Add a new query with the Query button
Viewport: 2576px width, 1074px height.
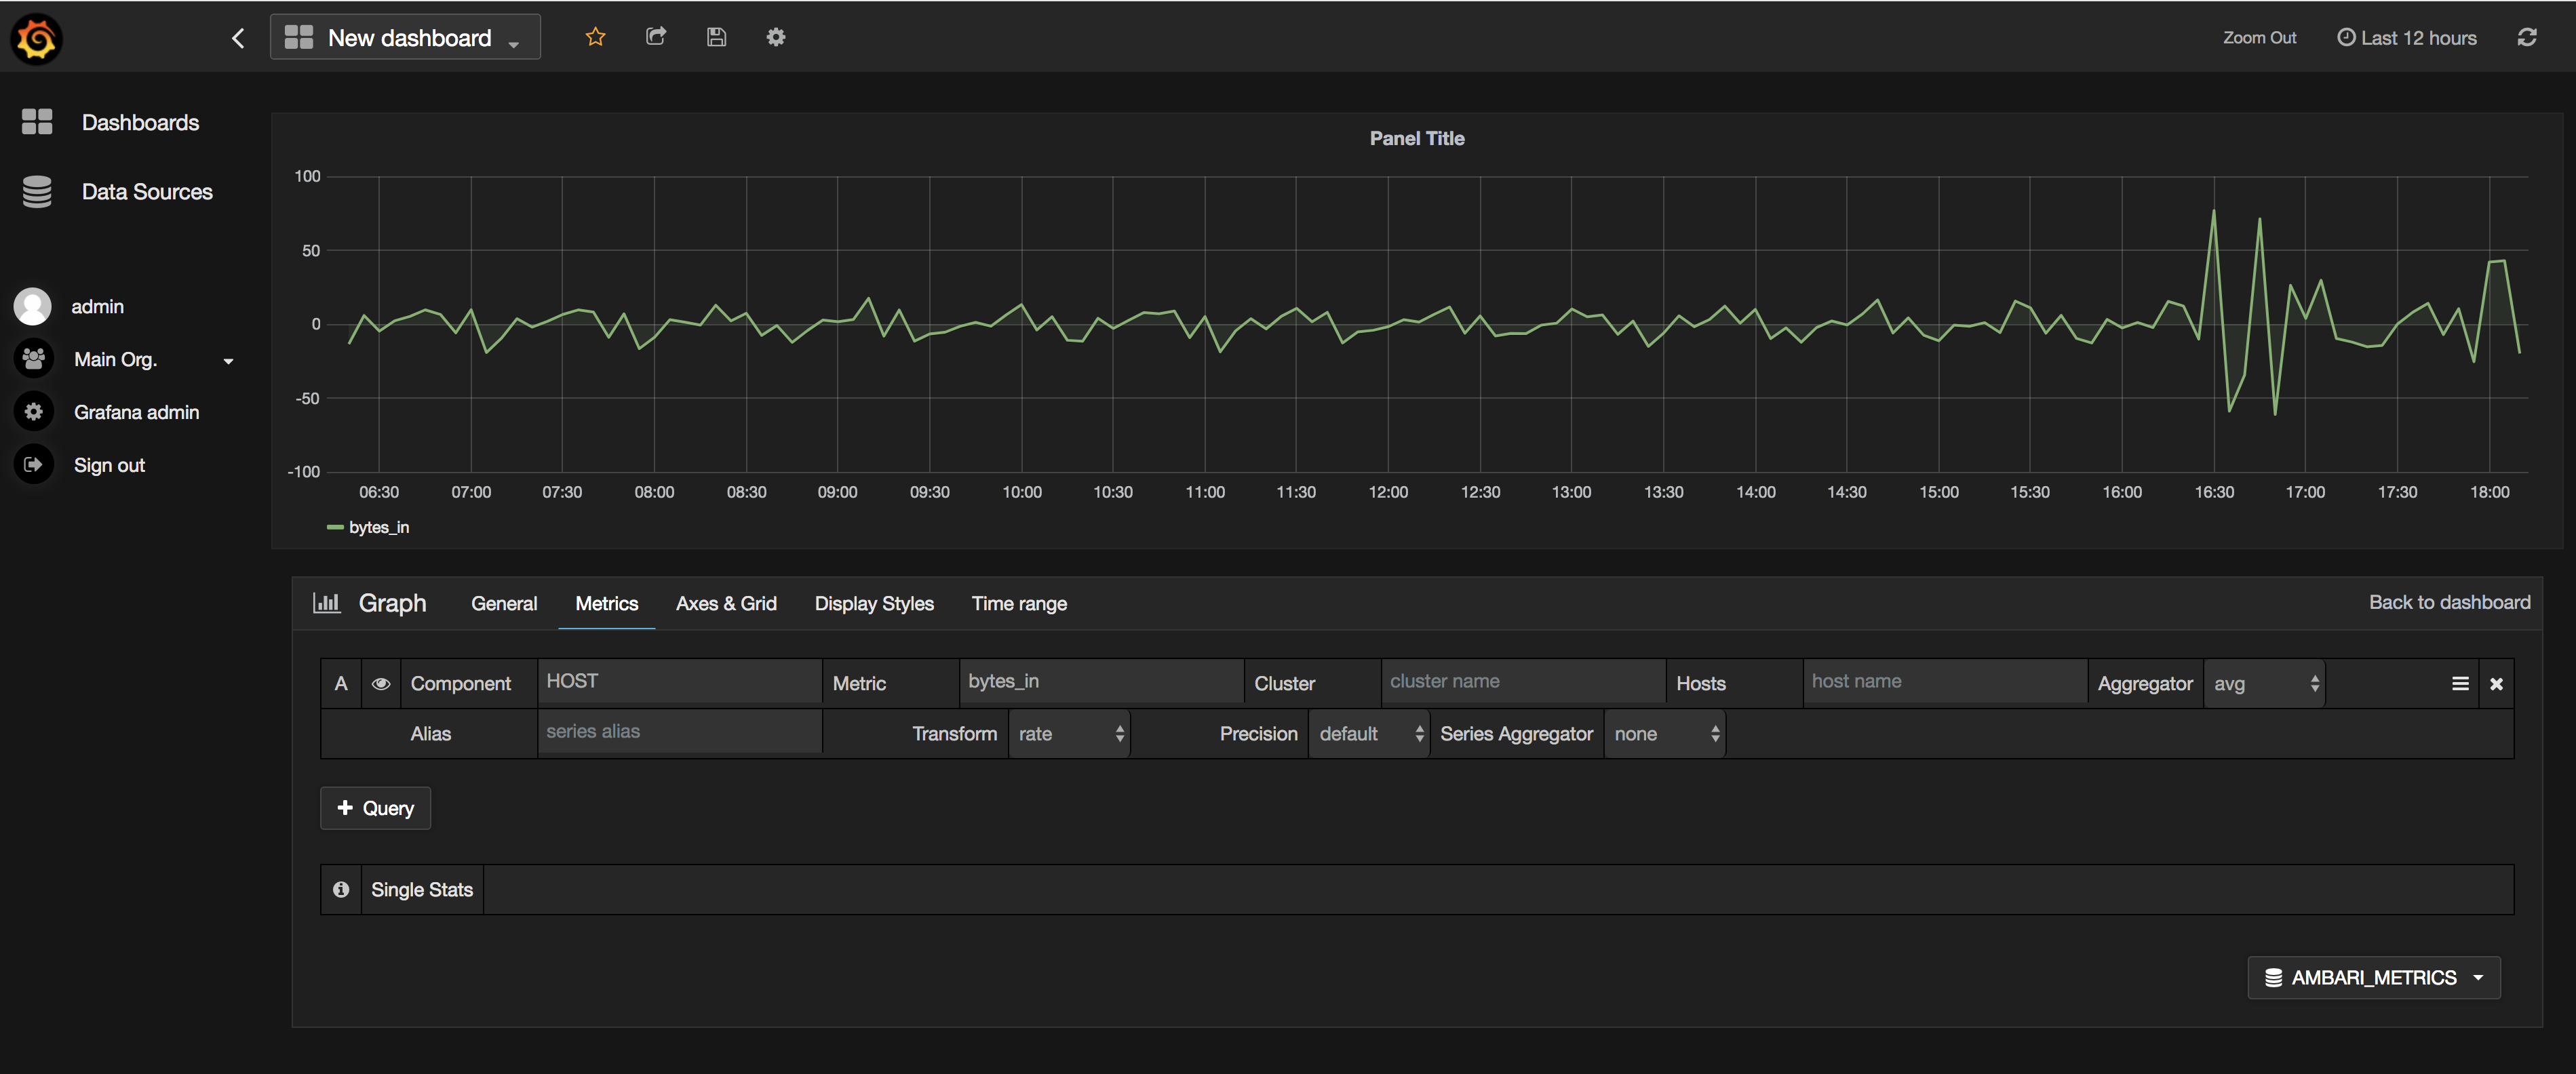pyautogui.click(x=375, y=808)
